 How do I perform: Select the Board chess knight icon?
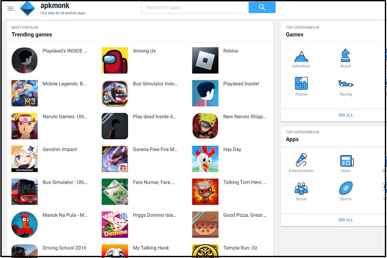click(346, 55)
